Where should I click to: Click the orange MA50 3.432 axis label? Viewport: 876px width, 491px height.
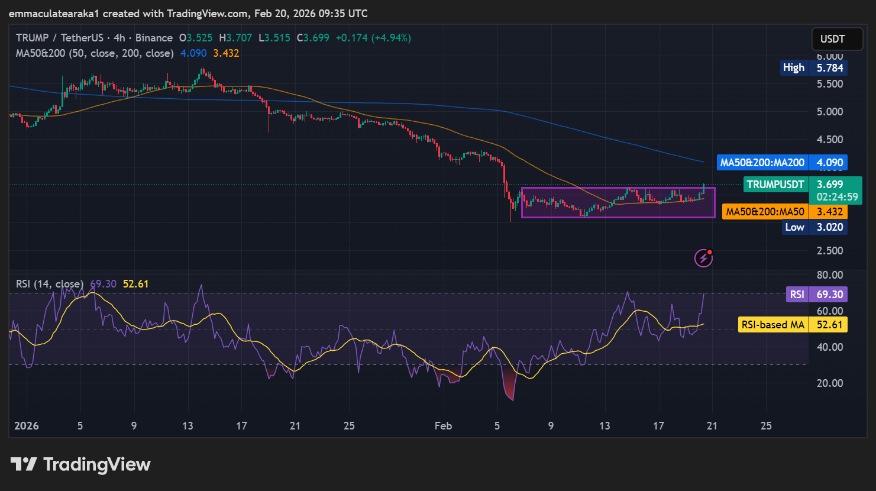pyautogui.click(x=784, y=212)
